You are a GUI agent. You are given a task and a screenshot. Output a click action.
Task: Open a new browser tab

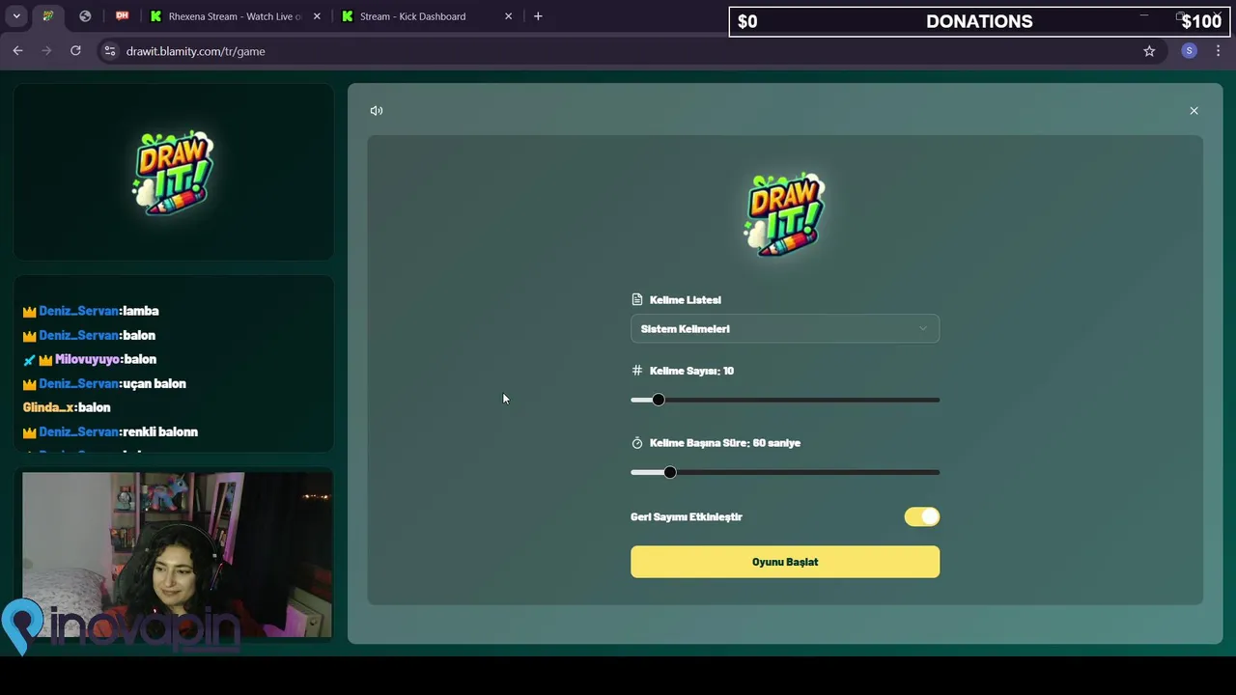538,16
